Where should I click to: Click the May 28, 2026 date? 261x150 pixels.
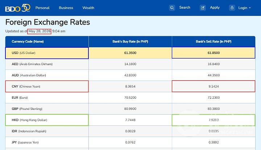(40, 31)
